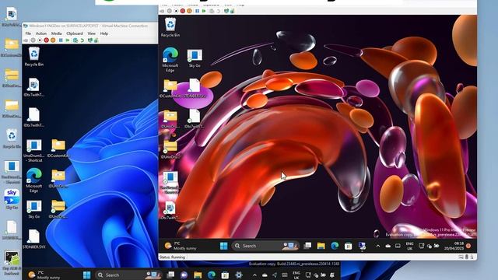Screen dimensions: 498x280
Task: Select Sky Go icon on right VM desktop
Action: [x=195, y=58]
